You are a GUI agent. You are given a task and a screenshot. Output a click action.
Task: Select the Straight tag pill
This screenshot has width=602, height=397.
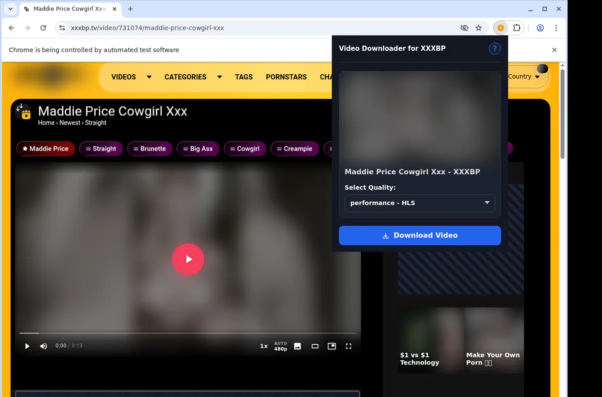coord(101,149)
